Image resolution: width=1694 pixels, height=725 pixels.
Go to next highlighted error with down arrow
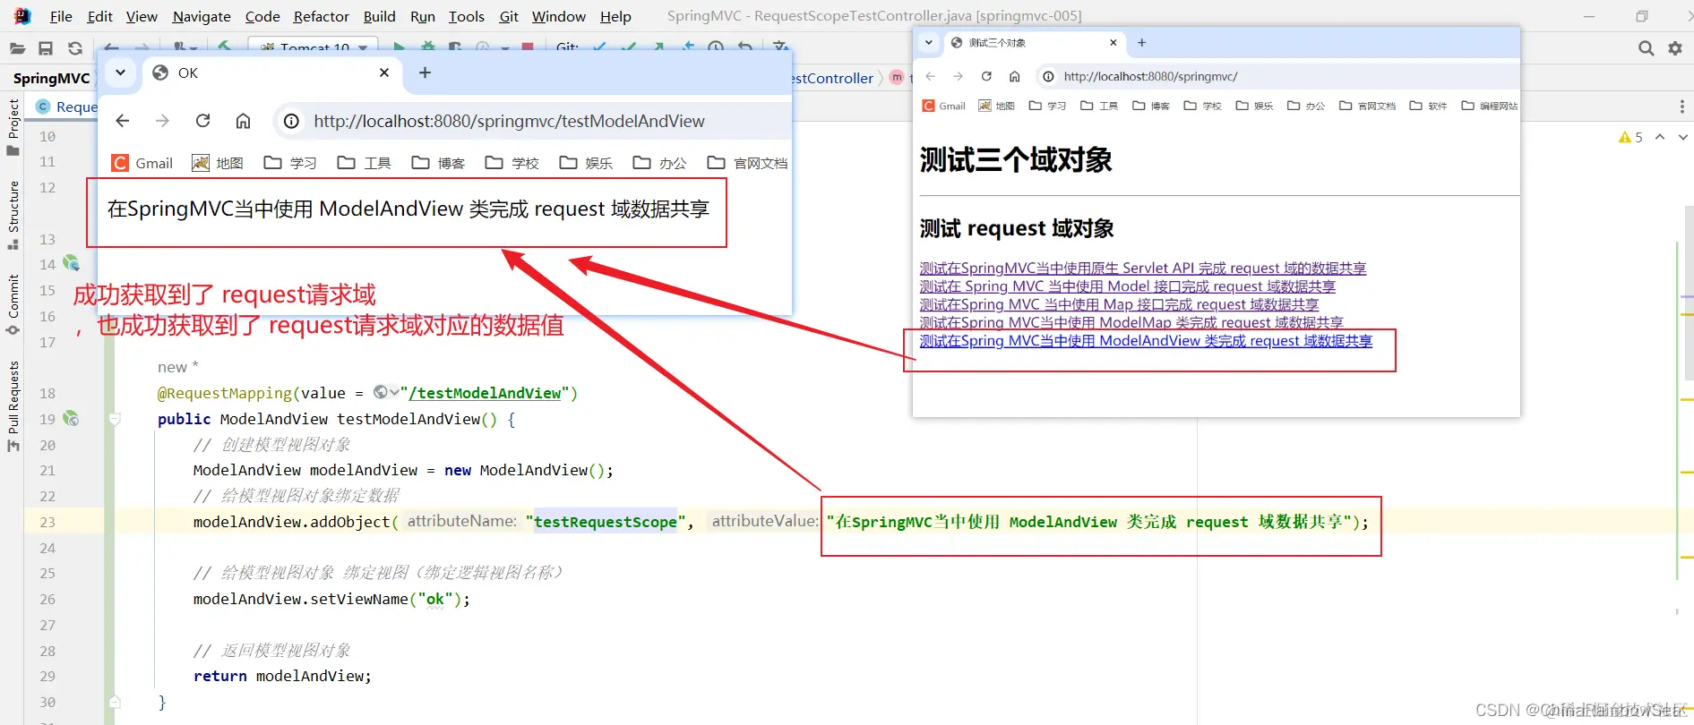[x=1682, y=137]
